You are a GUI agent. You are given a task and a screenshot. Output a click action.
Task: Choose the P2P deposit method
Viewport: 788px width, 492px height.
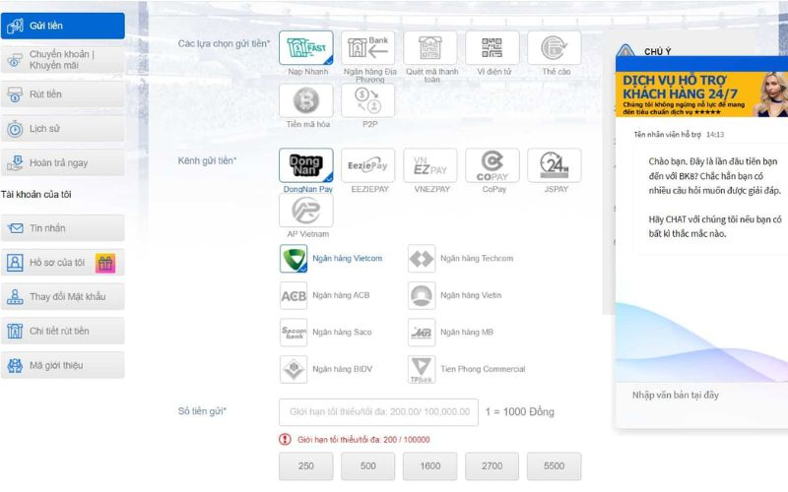367,100
